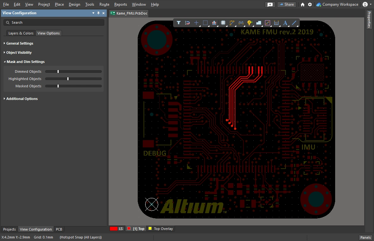The width and height of the screenshot is (374, 241).
Task: Open the Route menu
Action: (104, 4)
